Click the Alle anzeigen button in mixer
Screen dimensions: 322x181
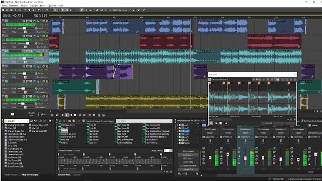188,151
